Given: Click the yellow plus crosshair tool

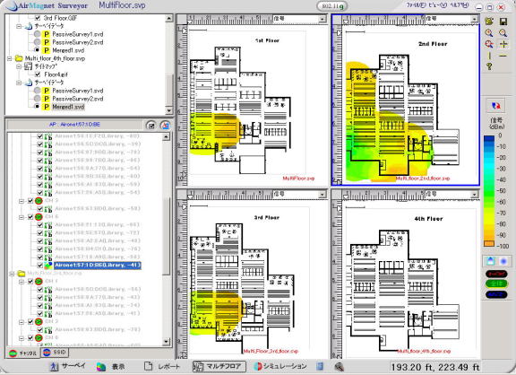Looking at the screenshot, I should [503, 44].
